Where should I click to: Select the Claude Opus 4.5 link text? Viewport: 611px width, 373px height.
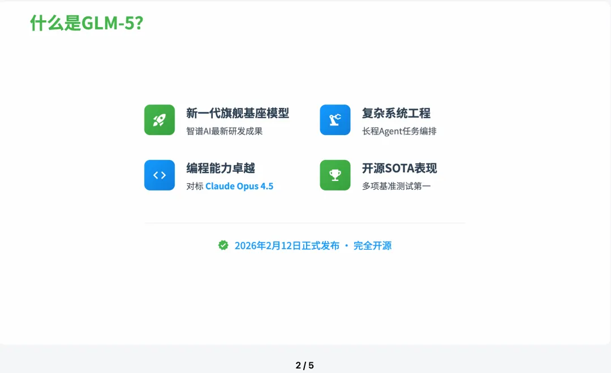point(239,186)
